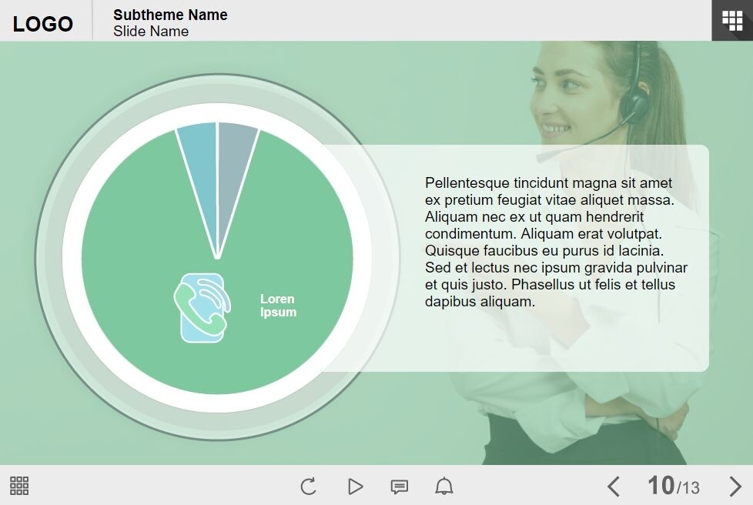
Task: Go to the previous slide arrow
Action: point(613,487)
